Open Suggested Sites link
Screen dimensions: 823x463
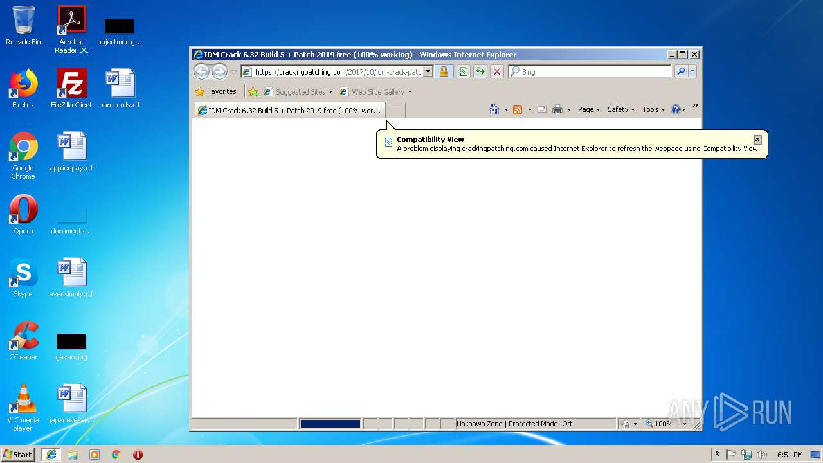(x=298, y=91)
